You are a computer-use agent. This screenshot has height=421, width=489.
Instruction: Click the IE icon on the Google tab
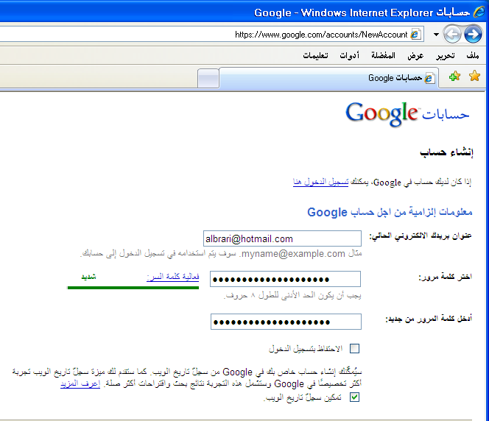tap(429, 78)
